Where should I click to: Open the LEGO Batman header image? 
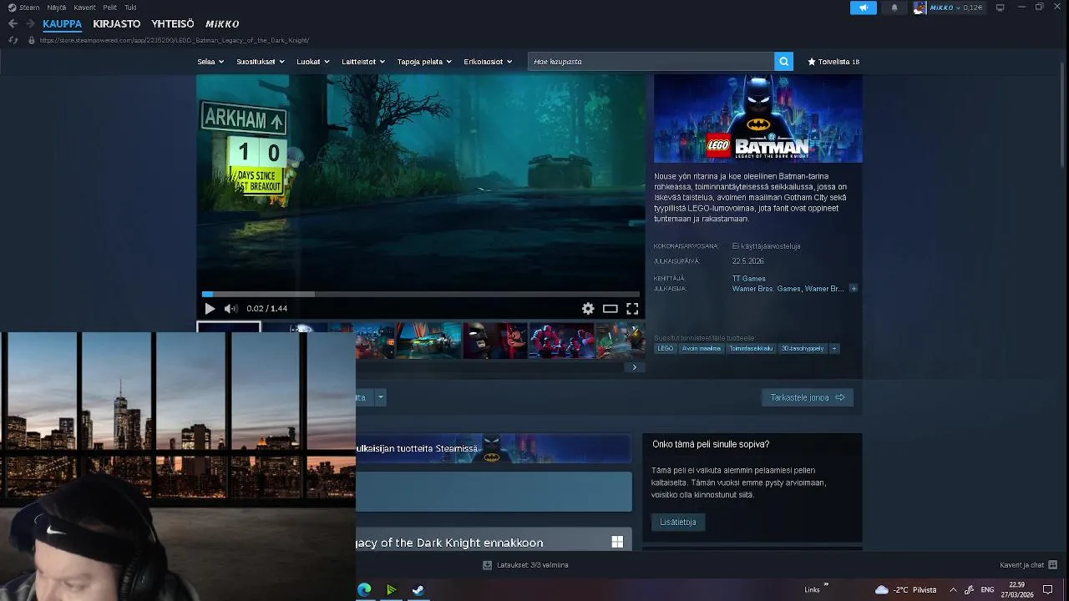point(758,119)
